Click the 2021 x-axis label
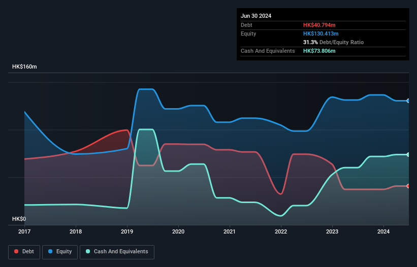This screenshot has width=417, height=267. [230, 231]
